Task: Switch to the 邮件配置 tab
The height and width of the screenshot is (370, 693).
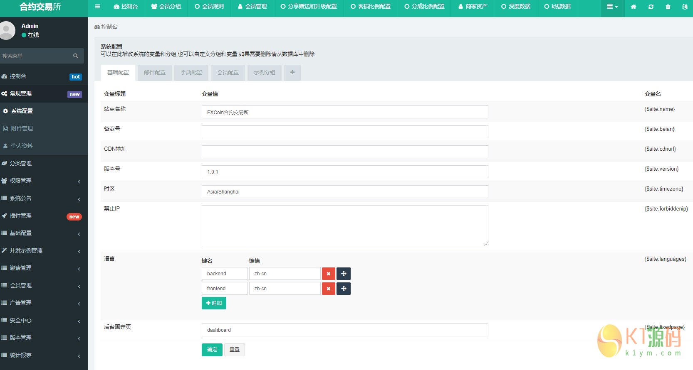Action: pos(155,73)
